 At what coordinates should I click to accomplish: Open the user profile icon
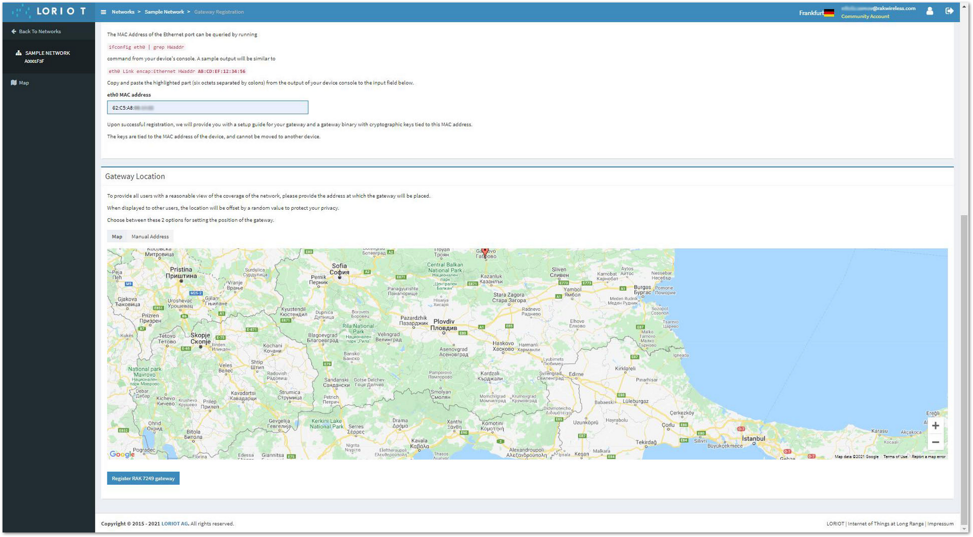(x=930, y=11)
